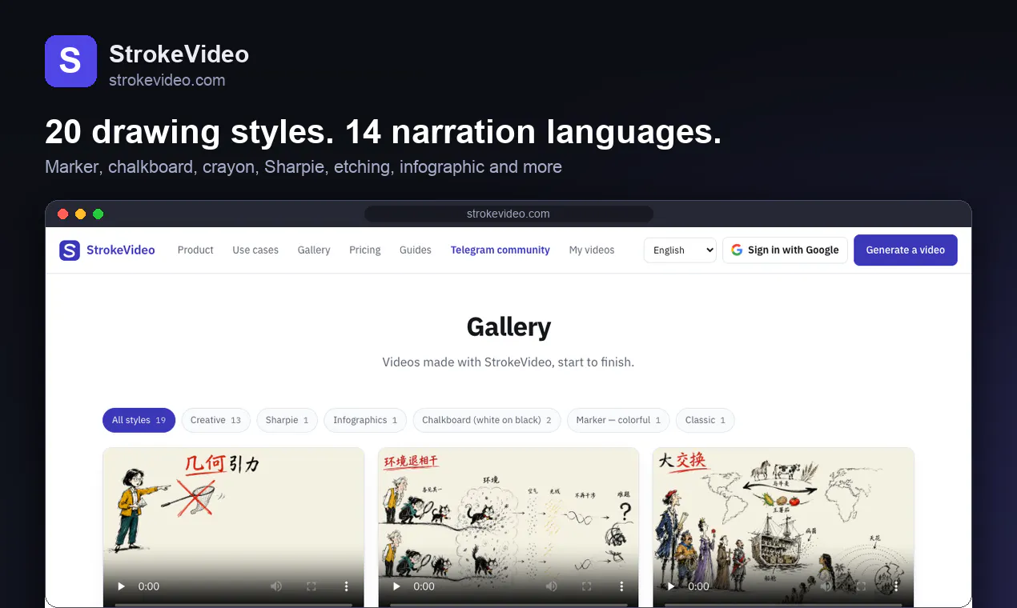The width and height of the screenshot is (1017, 608).
Task: Click the green maximize window button
Action: (x=98, y=214)
